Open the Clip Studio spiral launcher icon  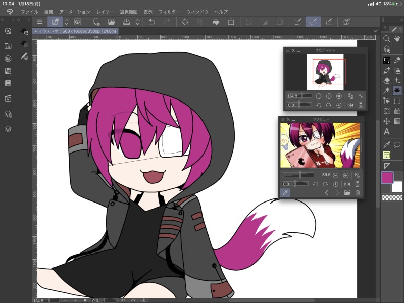(78, 22)
